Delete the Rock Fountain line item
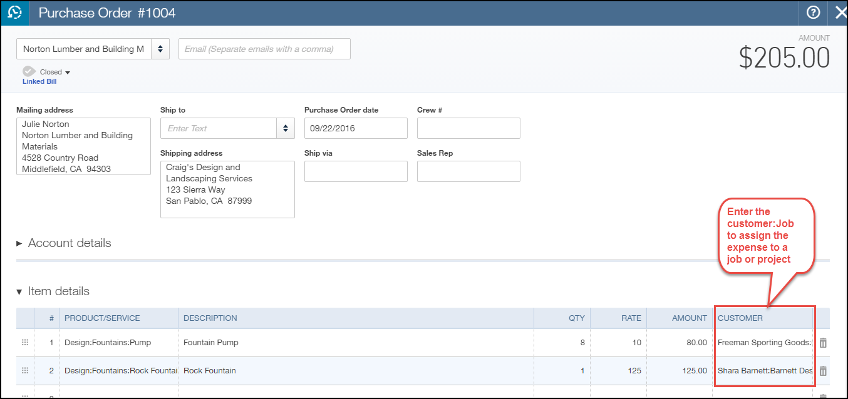This screenshot has height=399, width=848. [x=823, y=371]
